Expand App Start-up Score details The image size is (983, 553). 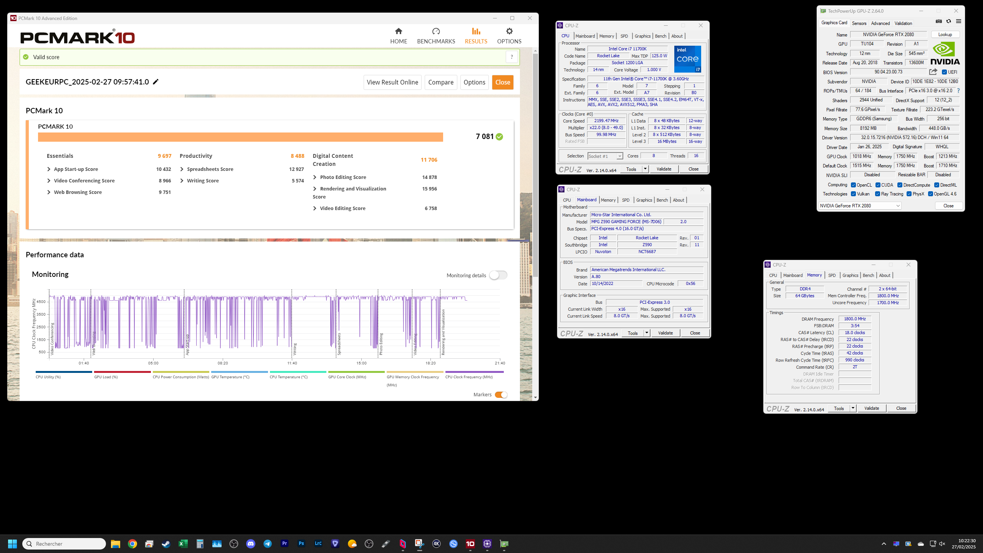point(49,169)
